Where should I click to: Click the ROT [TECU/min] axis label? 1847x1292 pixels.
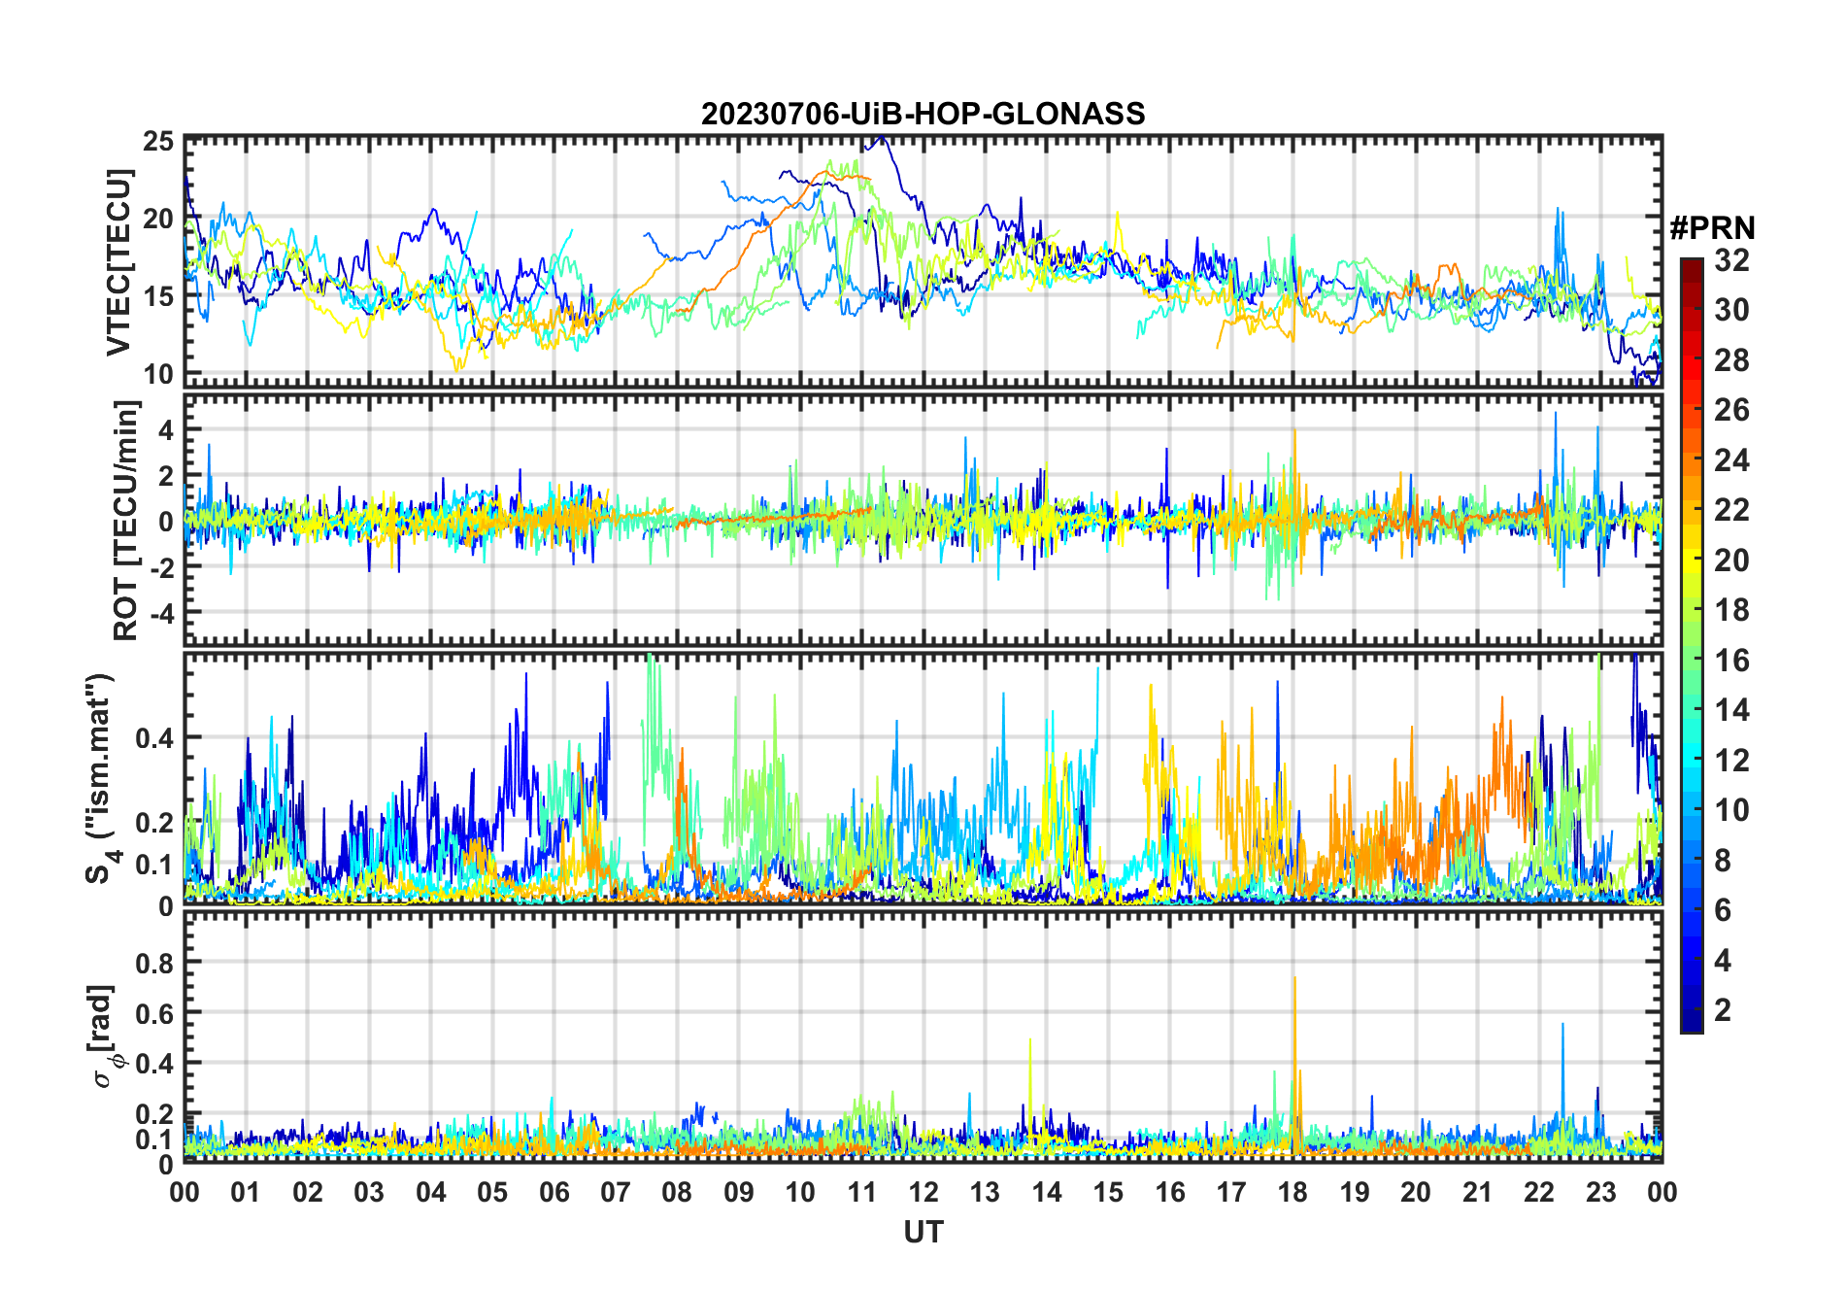click(x=125, y=520)
